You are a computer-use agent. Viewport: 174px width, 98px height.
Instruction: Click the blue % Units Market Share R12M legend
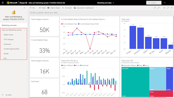coord(88,24)
